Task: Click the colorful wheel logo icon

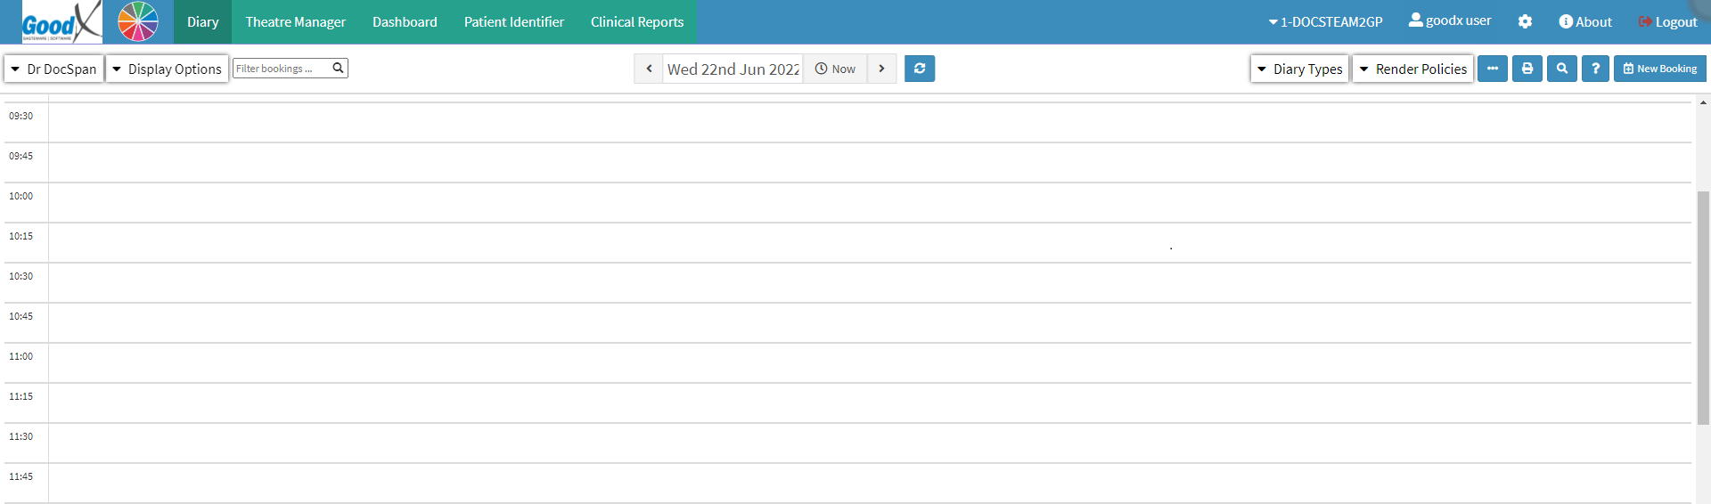Action: [138, 21]
